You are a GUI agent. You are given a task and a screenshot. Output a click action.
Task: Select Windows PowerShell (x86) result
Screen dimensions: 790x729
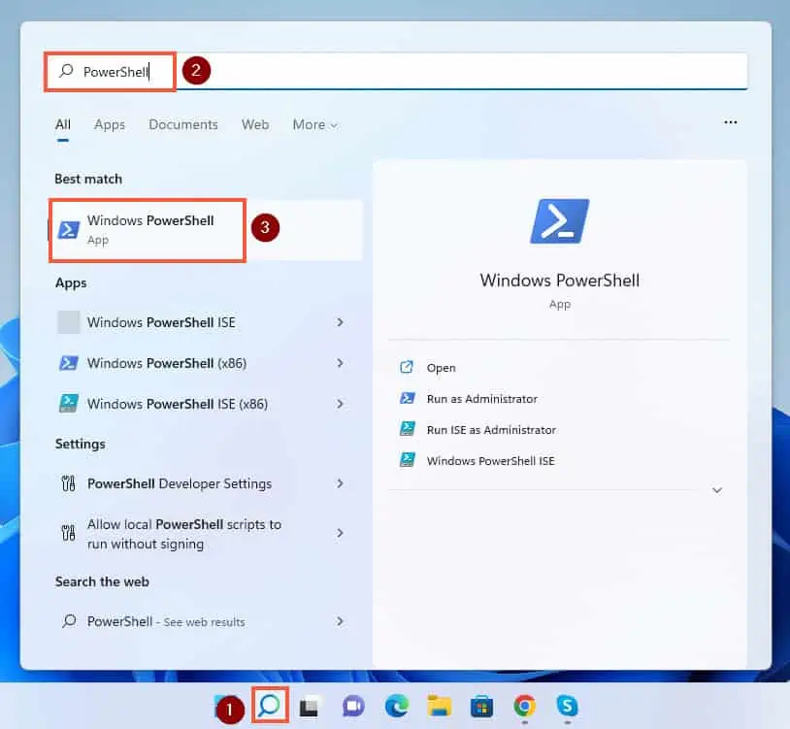click(x=202, y=363)
